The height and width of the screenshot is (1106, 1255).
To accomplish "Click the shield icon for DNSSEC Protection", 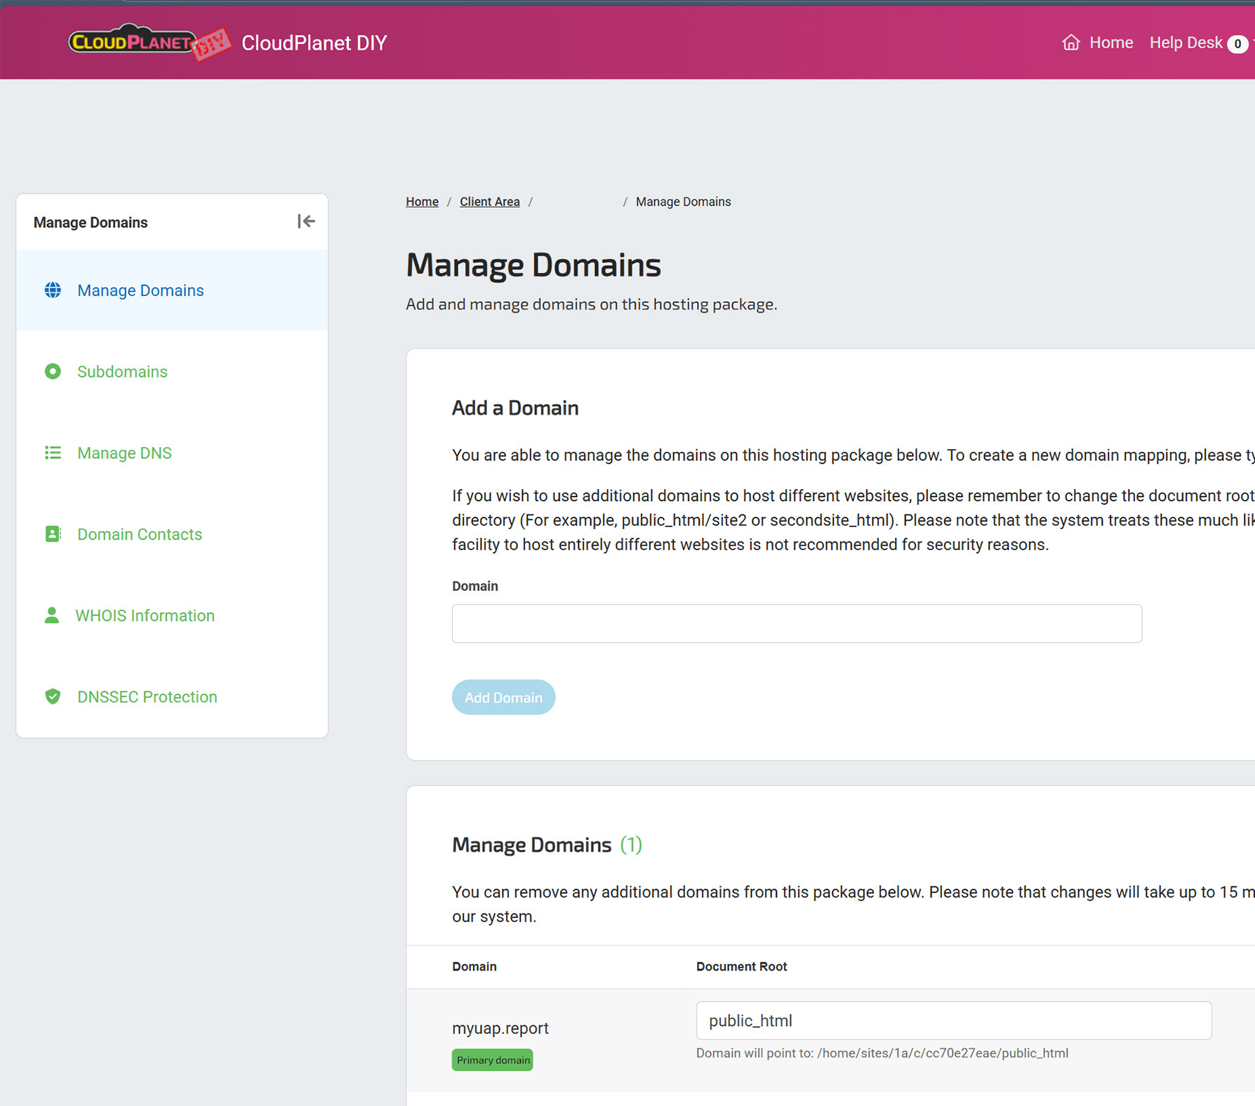I will click(53, 696).
